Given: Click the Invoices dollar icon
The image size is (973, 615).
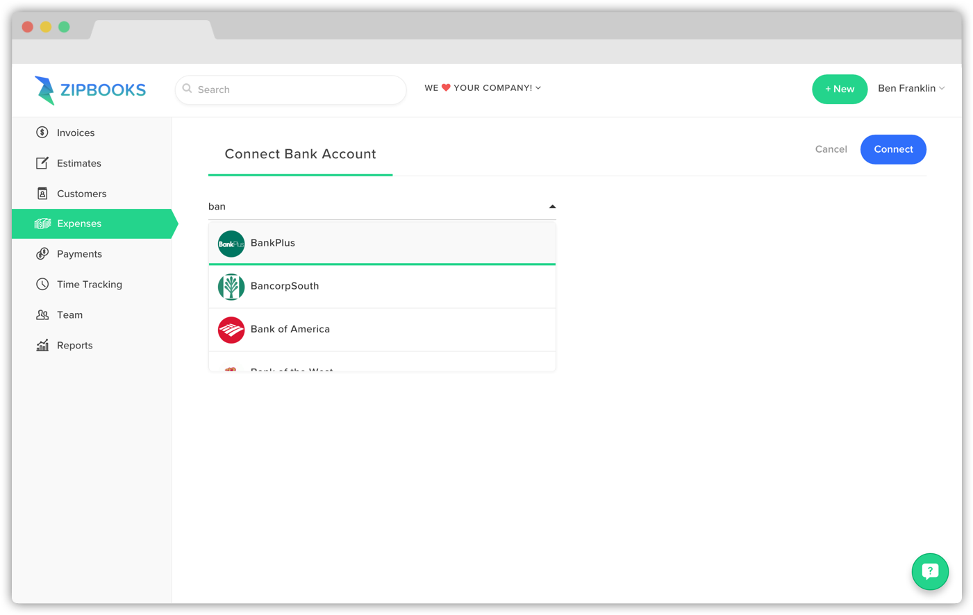Looking at the screenshot, I should 42,133.
